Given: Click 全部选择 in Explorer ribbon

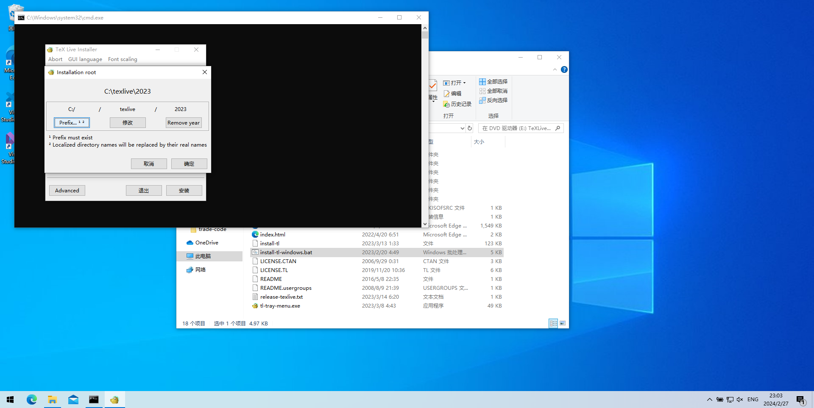Looking at the screenshot, I should point(493,81).
